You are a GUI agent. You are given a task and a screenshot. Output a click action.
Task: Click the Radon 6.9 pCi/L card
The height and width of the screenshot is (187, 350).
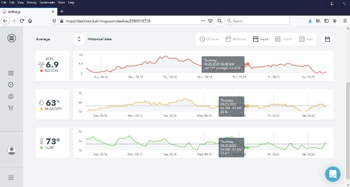pos(53,66)
